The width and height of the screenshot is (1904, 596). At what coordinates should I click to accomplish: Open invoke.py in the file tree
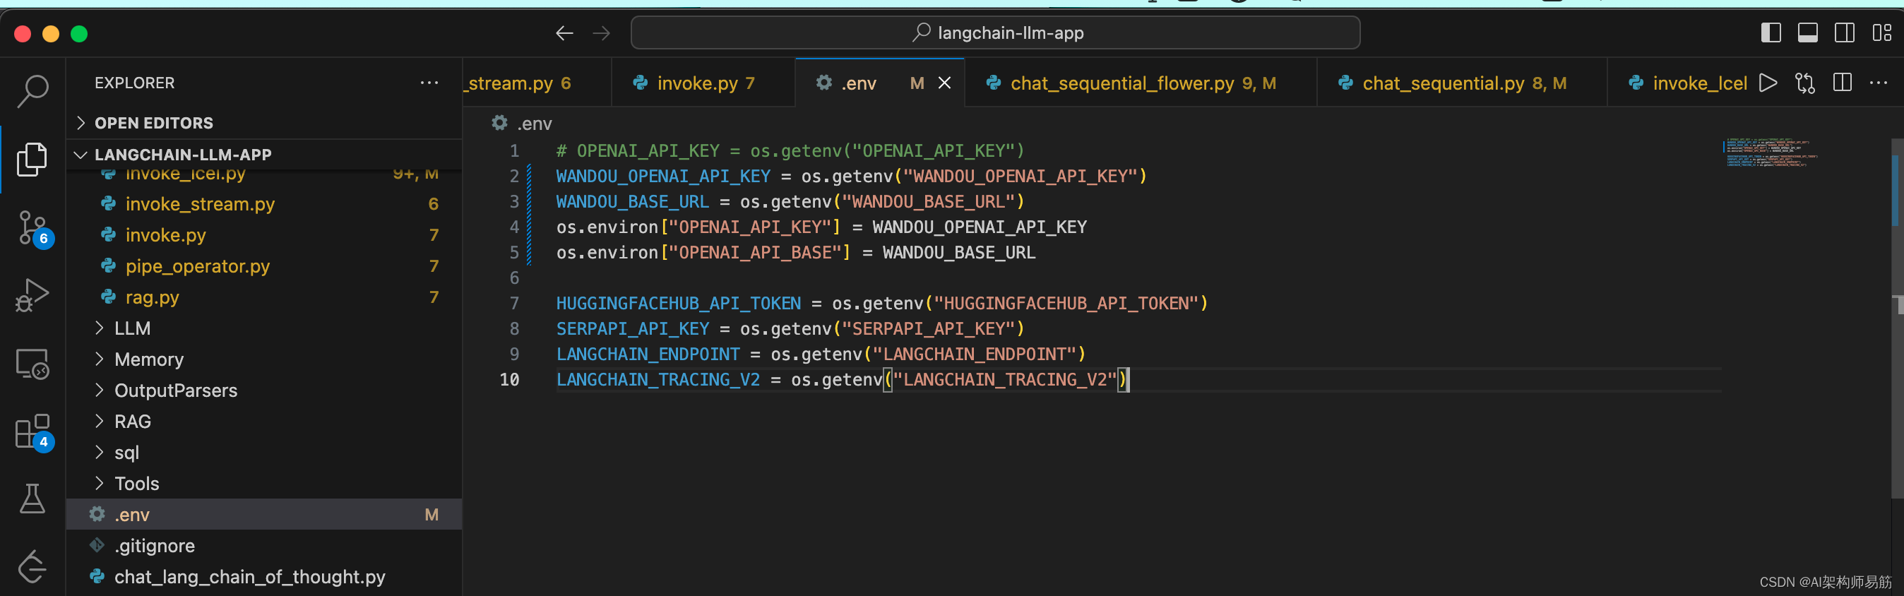click(265, 234)
